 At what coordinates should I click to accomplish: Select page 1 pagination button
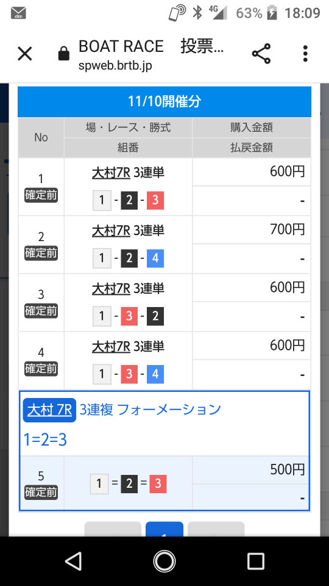point(164,529)
